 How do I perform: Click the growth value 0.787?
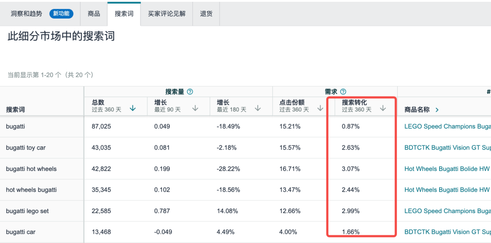click(x=162, y=211)
